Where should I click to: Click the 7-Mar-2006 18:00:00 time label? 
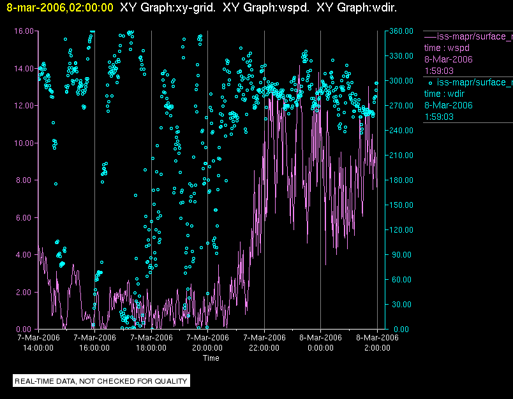[151, 342]
